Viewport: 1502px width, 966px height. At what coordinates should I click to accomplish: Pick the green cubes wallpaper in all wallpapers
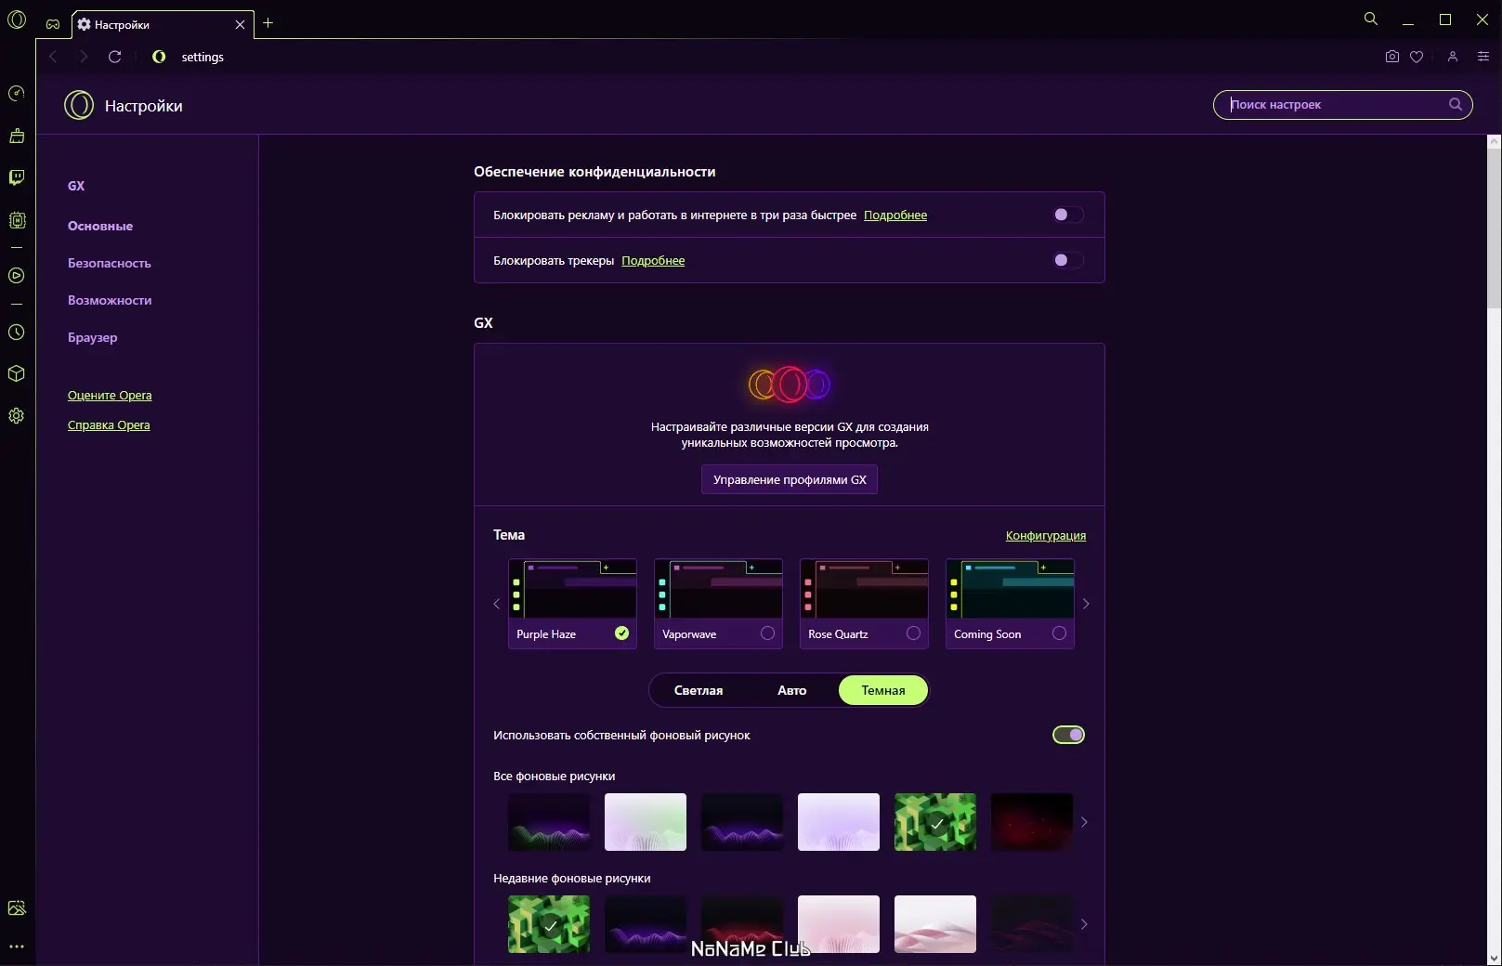pos(935,822)
